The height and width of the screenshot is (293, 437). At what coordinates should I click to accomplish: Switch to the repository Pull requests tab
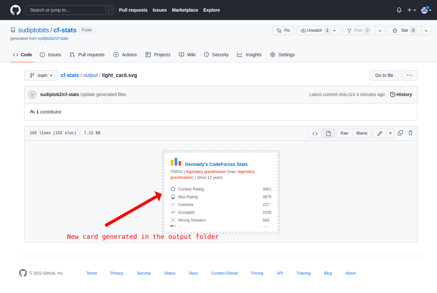click(x=87, y=55)
